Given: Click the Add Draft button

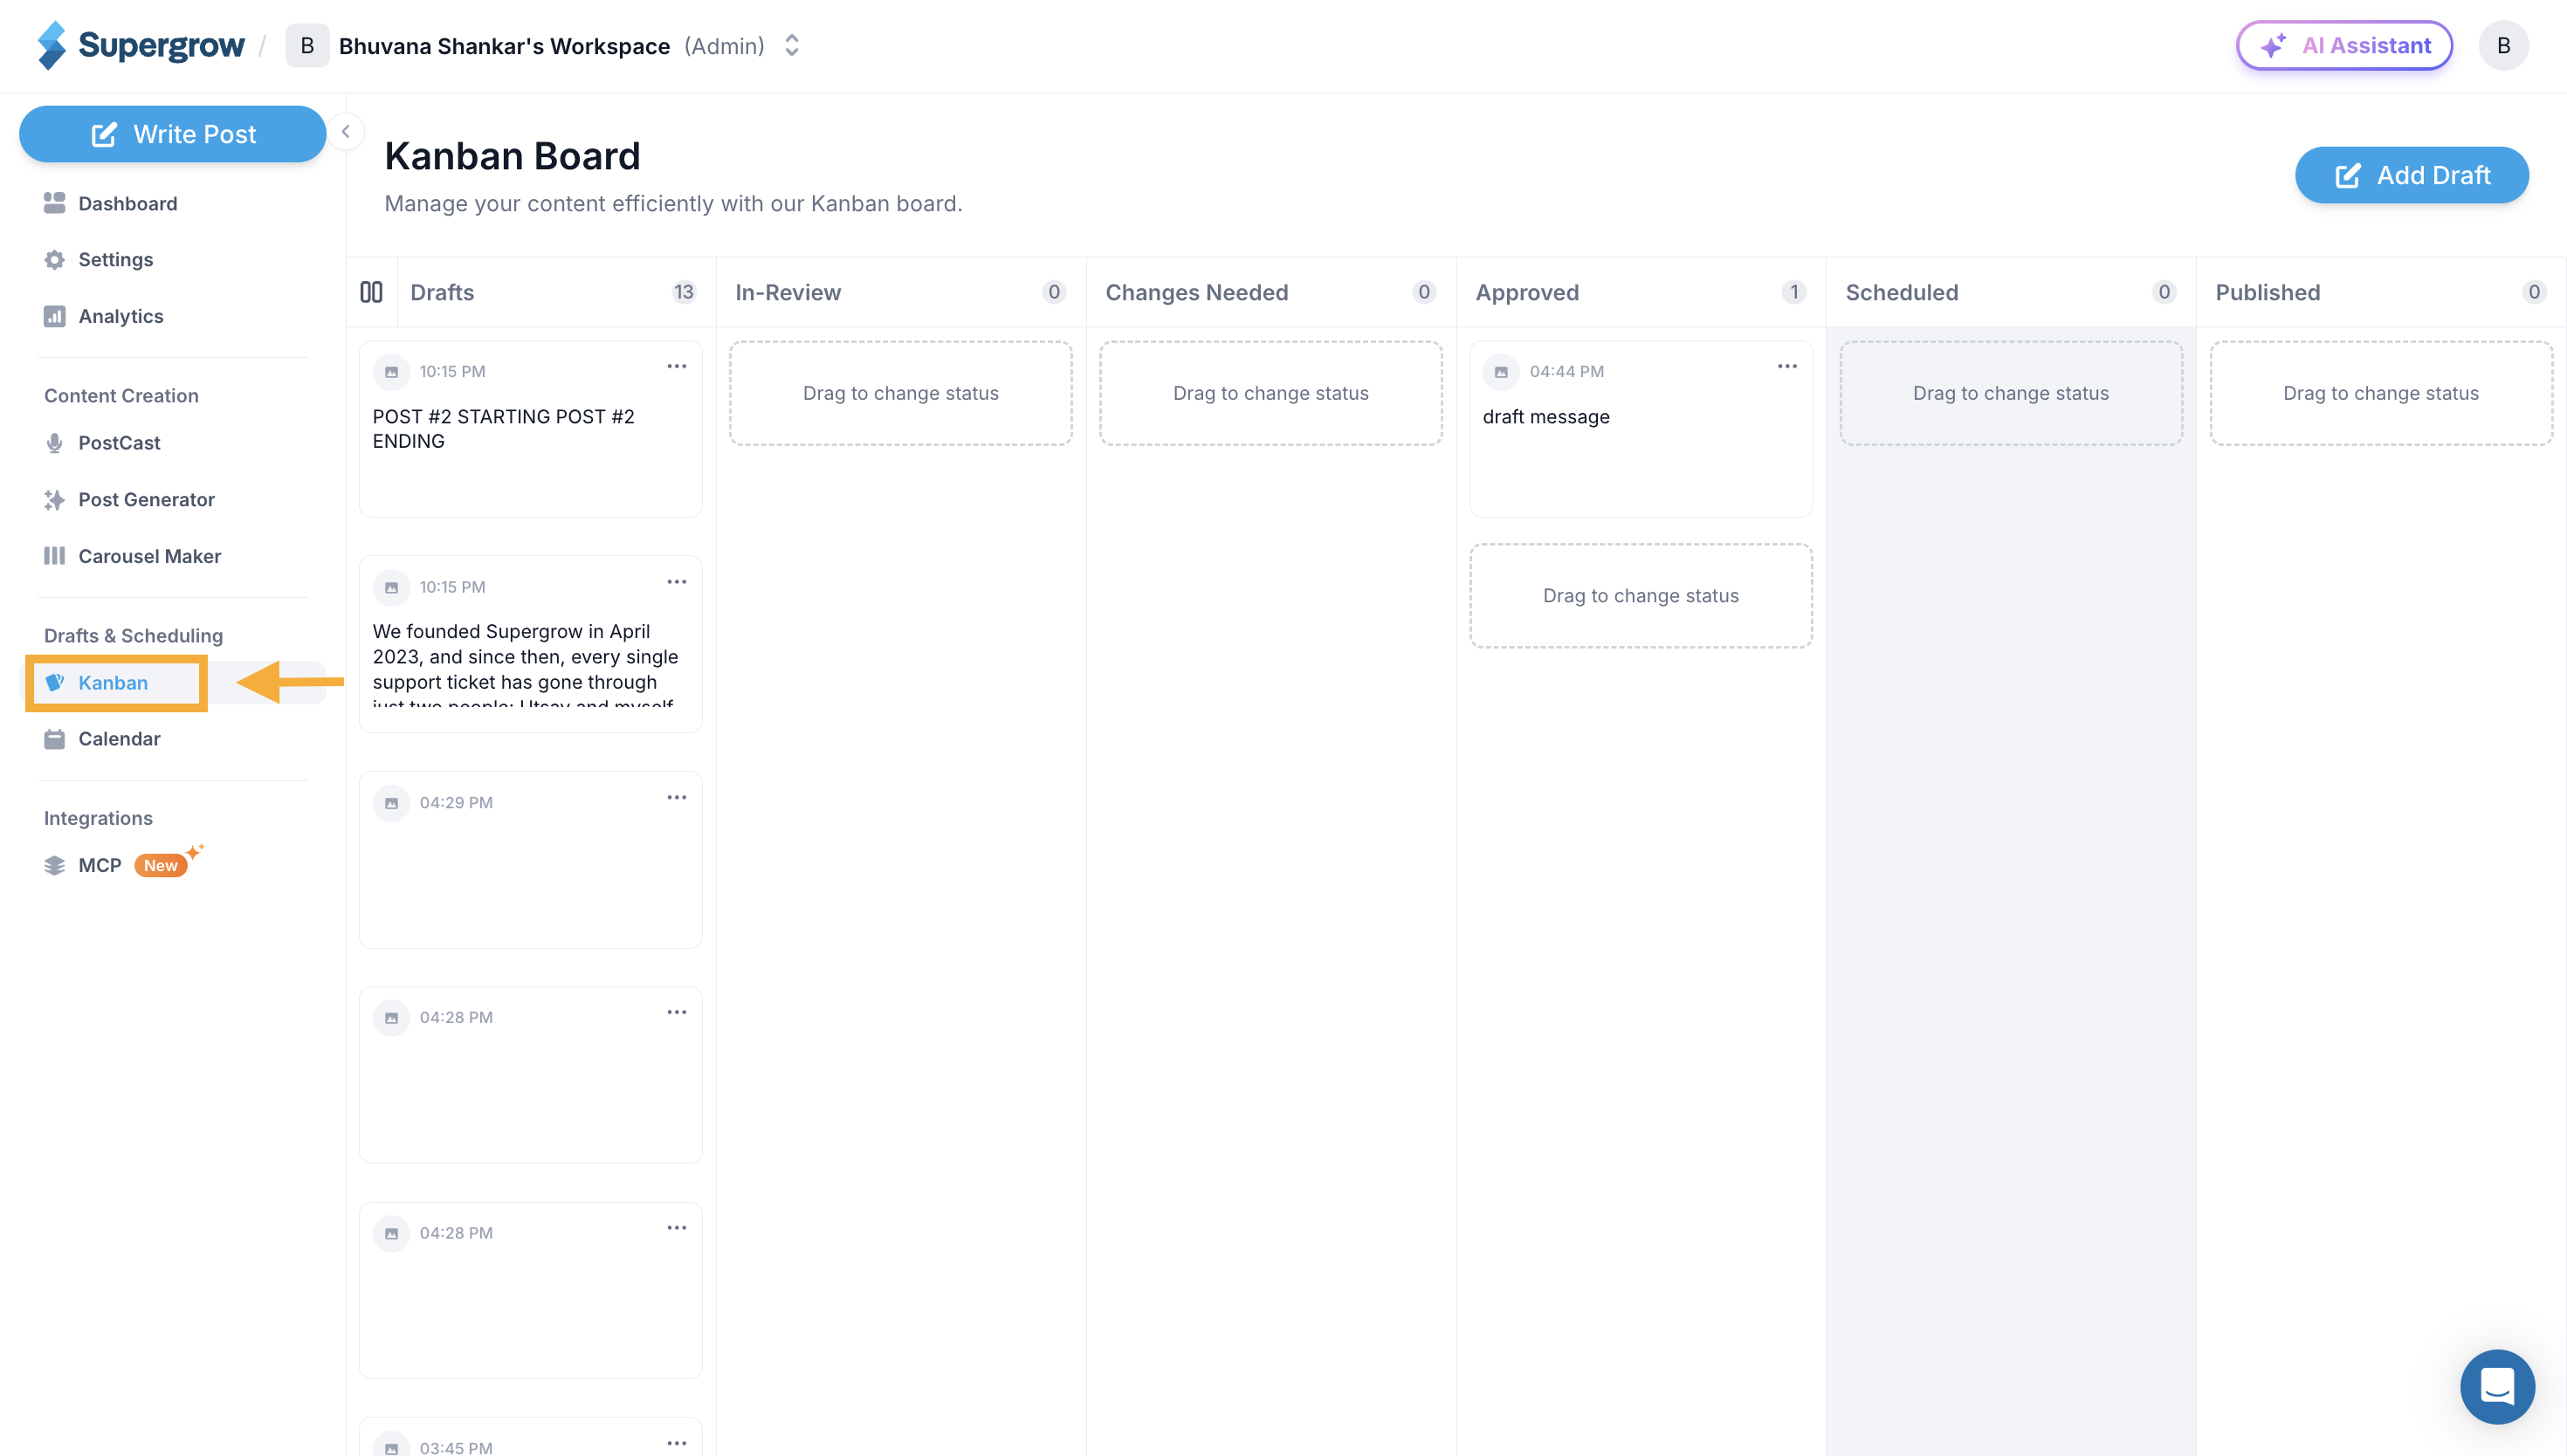Looking at the screenshot, I should click(2411, 175).
